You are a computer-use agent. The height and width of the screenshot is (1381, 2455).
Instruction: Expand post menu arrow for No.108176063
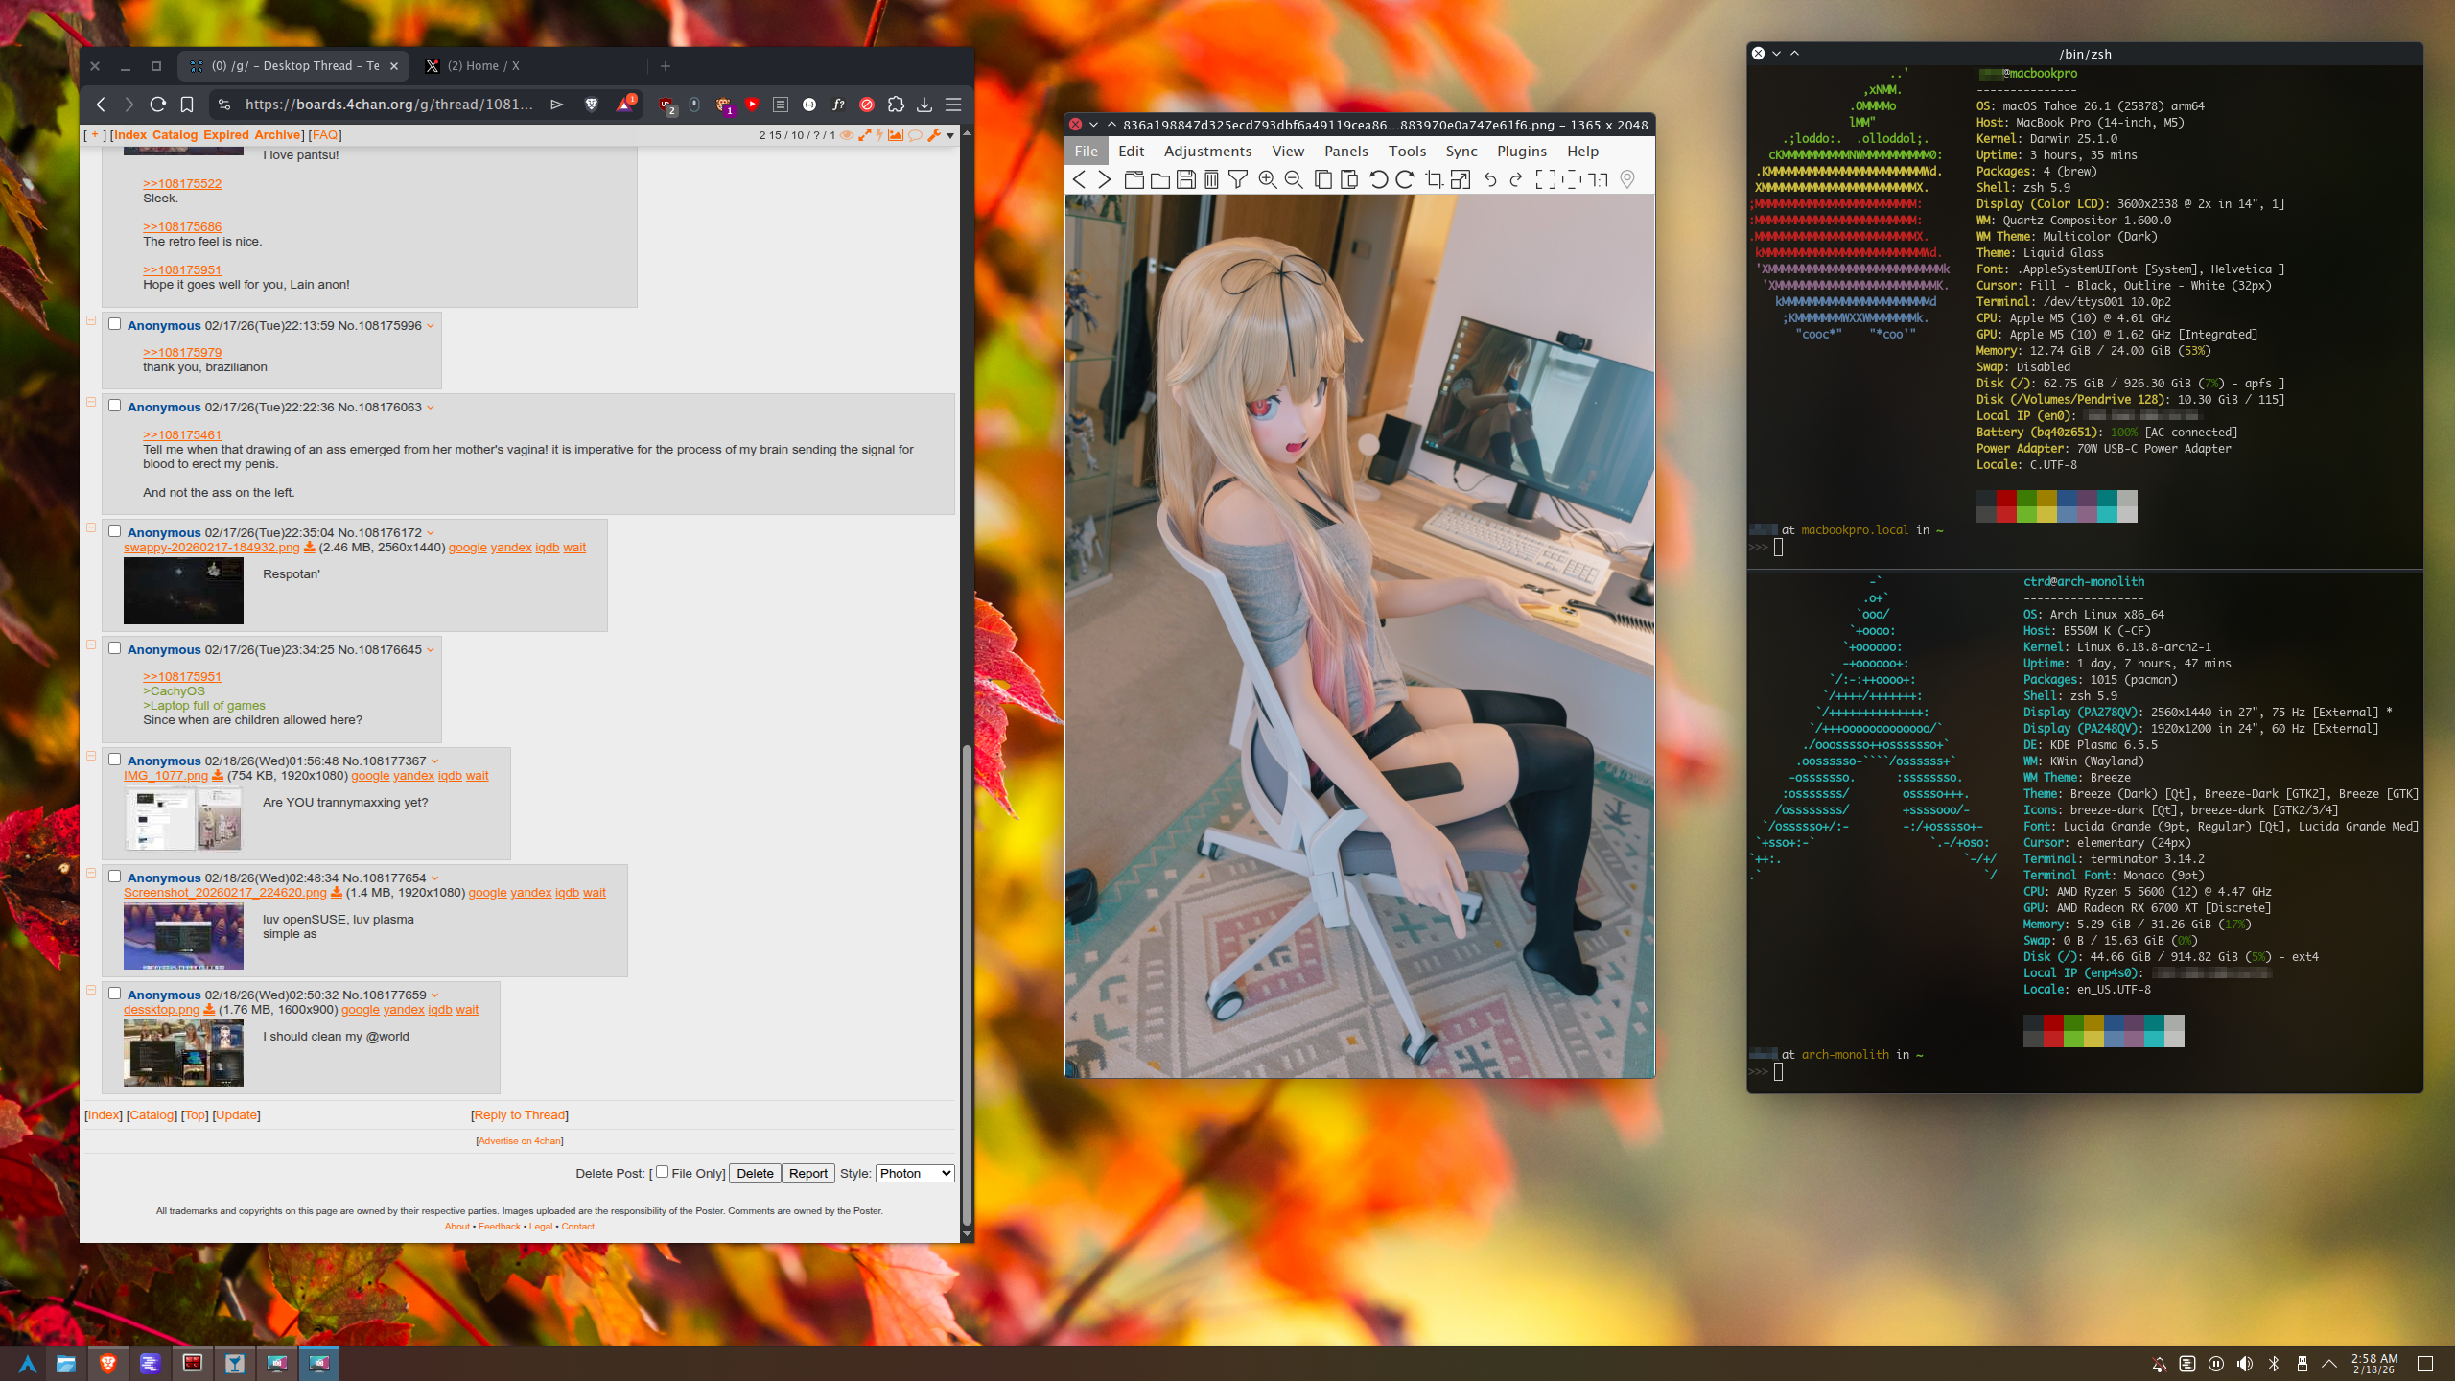pyautogui.click(x=431, y=408)
